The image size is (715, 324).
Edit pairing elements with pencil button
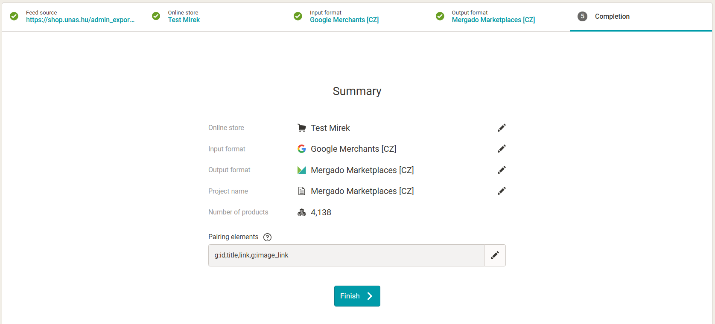(x=495, y=255)
